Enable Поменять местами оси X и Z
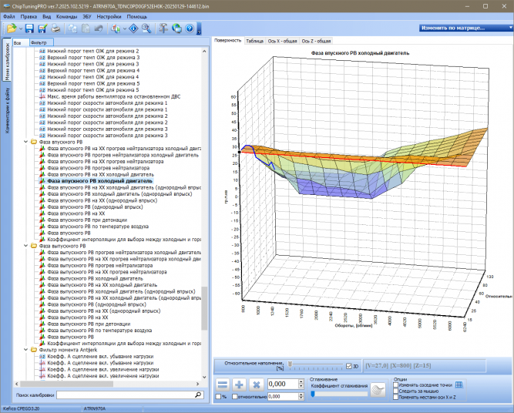 (396, 397)
